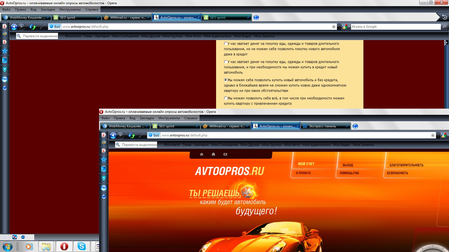The height and width of the screenshot is (252, 449).
Task: Open БЛАГОТВОРИТЕЛЬНОСТЬ link on AvtoOpros page
Action: click(407, 165)
